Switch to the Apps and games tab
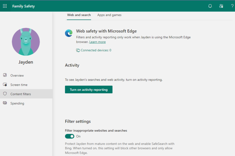Viewport: 235px width, 156px height. 109,15
